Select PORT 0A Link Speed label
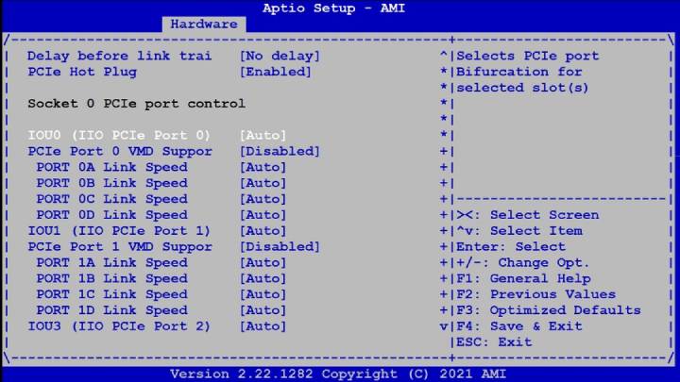680x382 pixels. pos(111,167)
